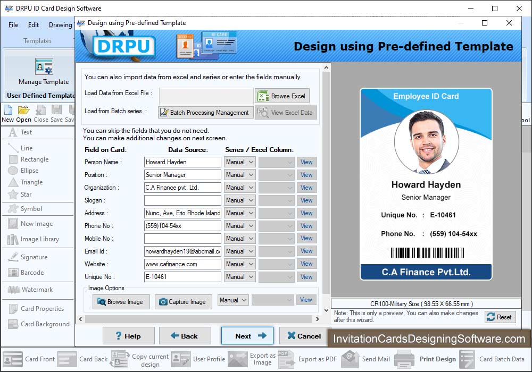Open the Image Library tool

coord(33,239)
